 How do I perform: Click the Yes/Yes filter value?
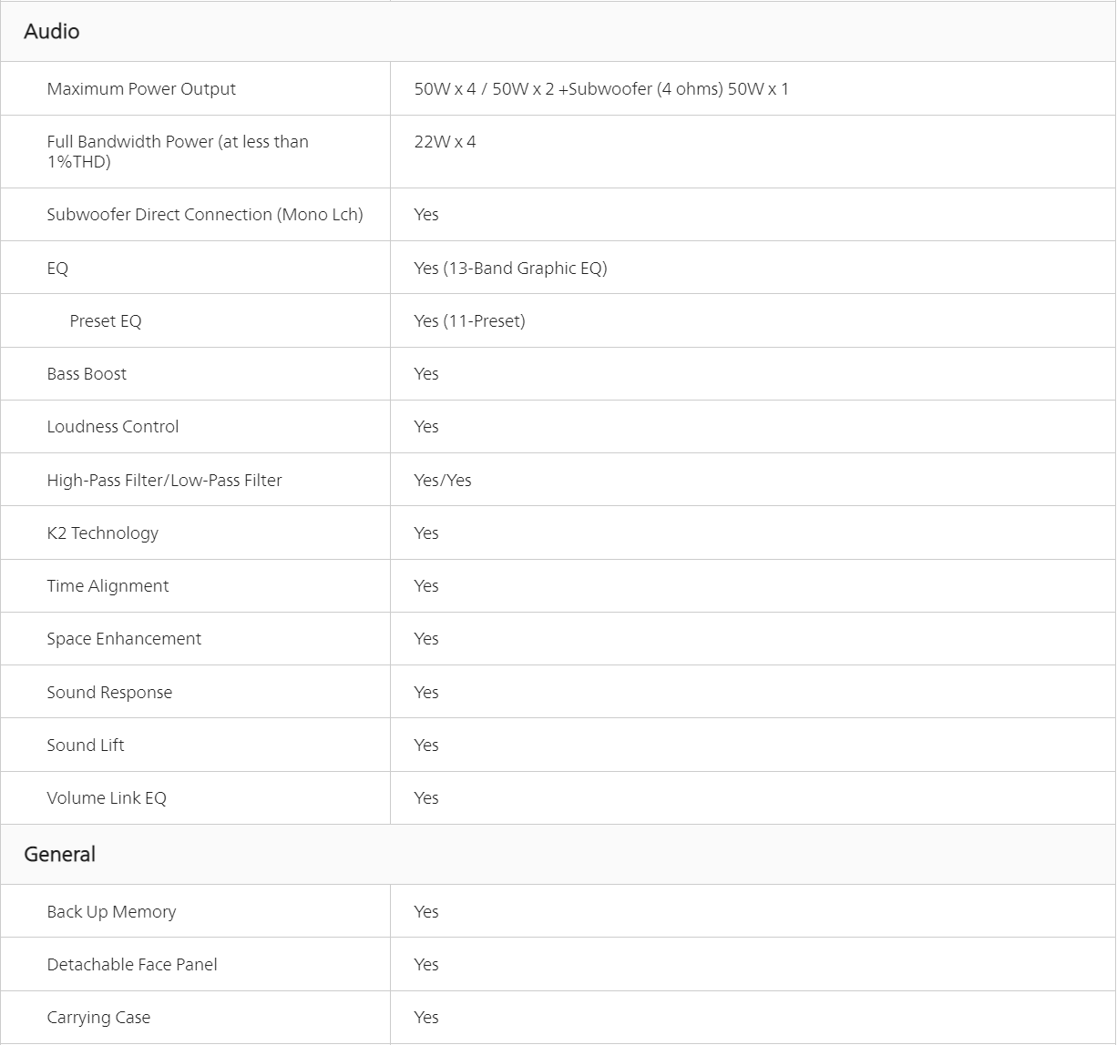click(x=443, y=481)
